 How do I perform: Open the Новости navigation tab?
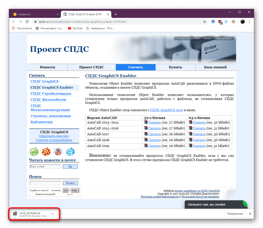point(47,67)
